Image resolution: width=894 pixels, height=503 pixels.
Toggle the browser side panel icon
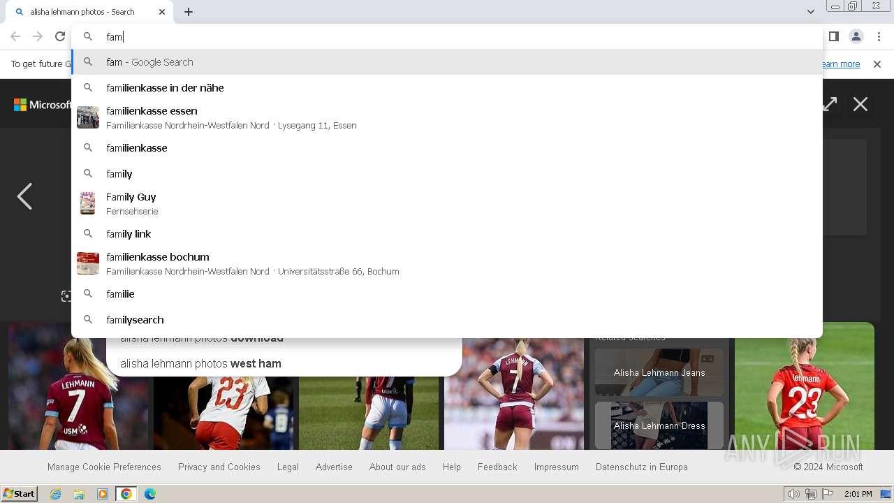(834, 36)
